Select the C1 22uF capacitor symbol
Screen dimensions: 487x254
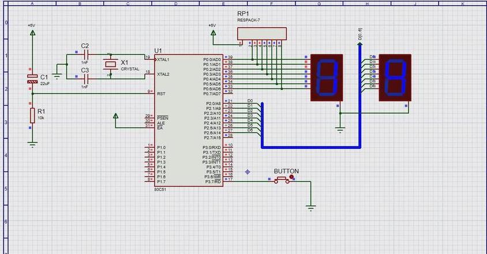32,79
